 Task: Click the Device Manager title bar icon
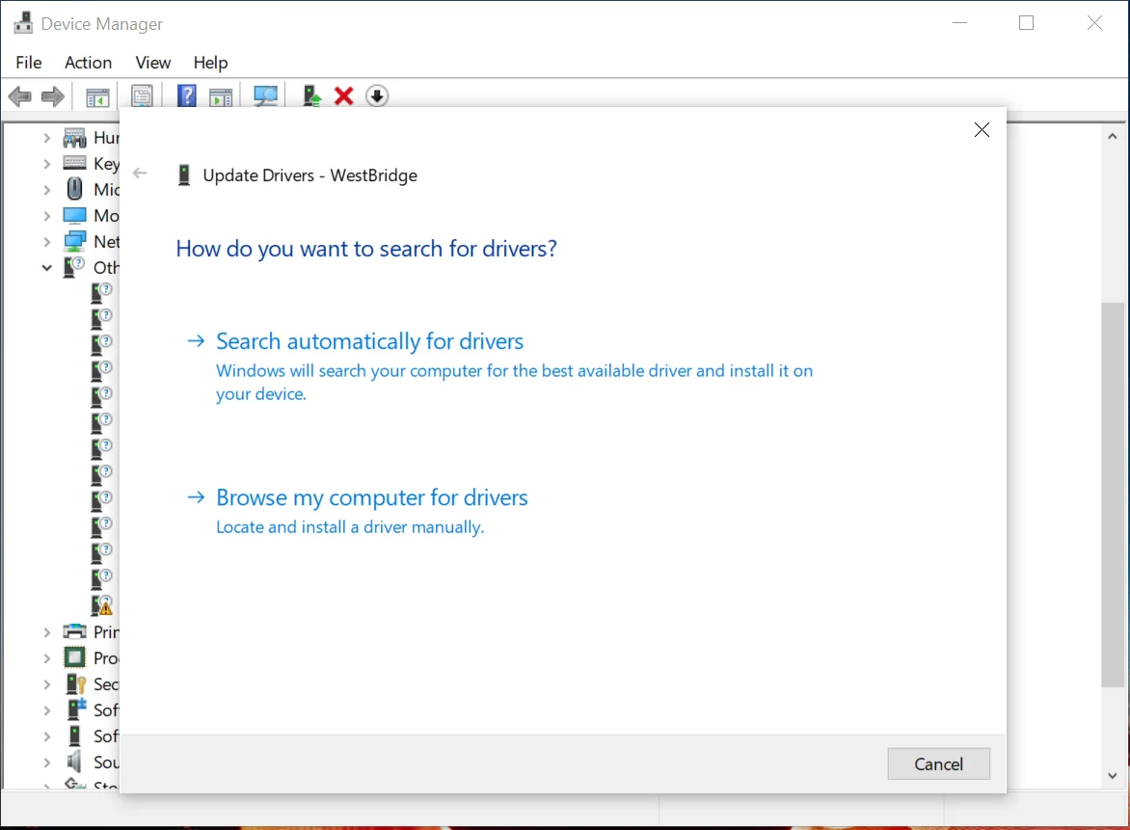(23, 23)
